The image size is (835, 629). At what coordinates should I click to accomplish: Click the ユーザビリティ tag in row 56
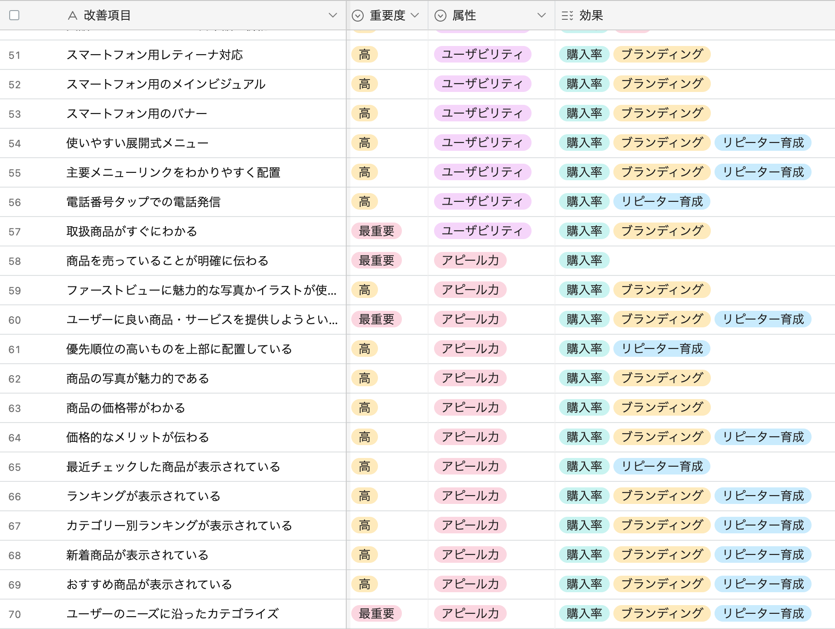point(483,201)
